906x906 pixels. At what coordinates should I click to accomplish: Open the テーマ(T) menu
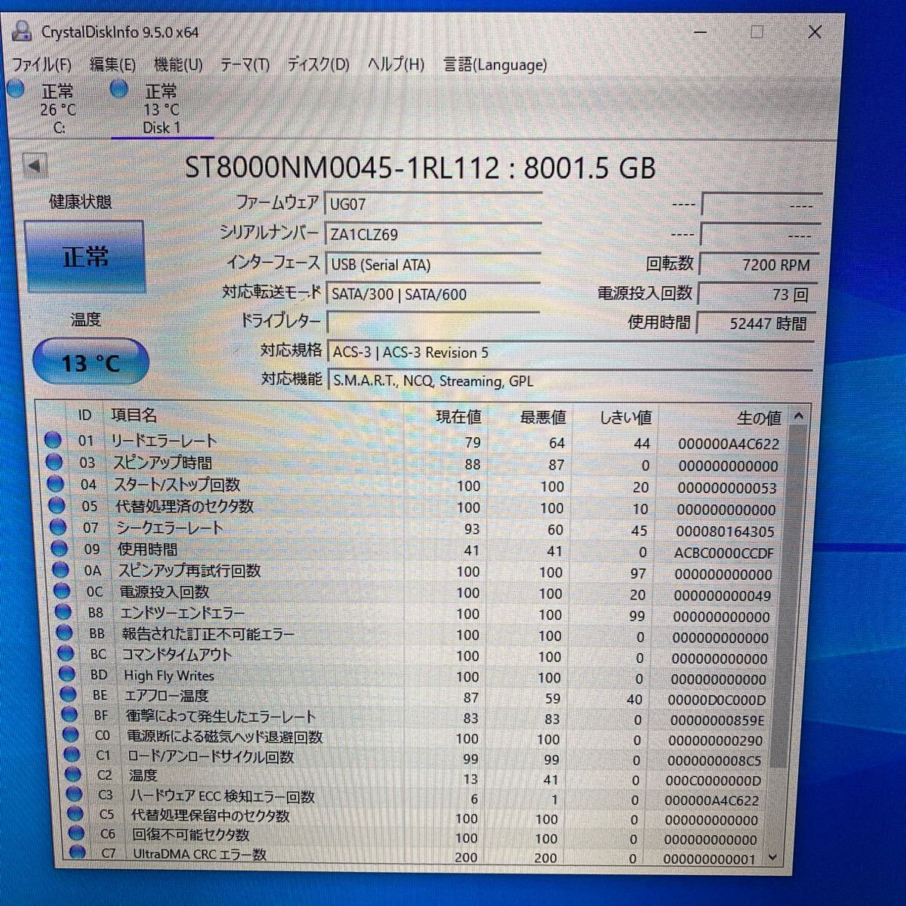click(245, 65)
